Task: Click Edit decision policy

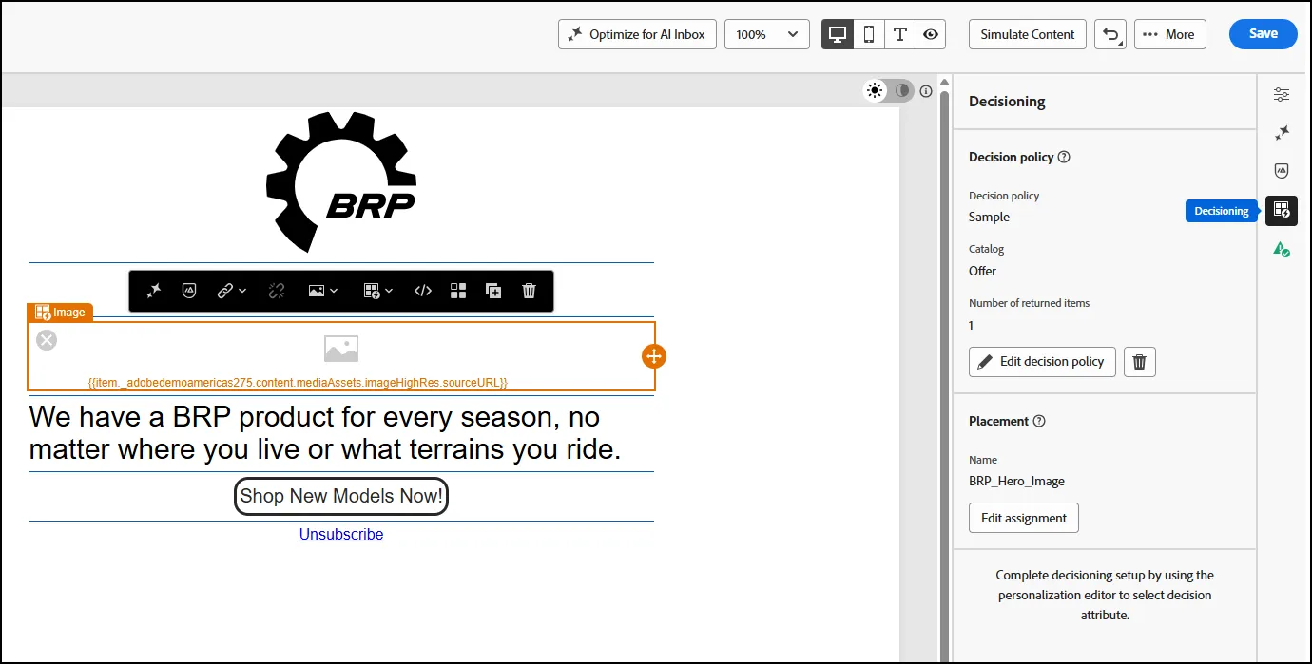Action: [1042, 362]
